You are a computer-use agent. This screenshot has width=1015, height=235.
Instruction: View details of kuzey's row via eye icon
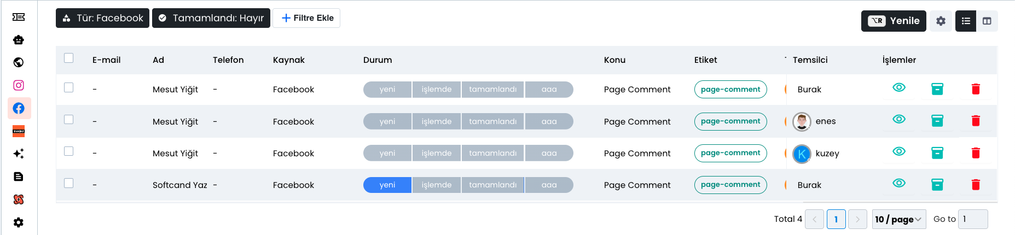899,151
